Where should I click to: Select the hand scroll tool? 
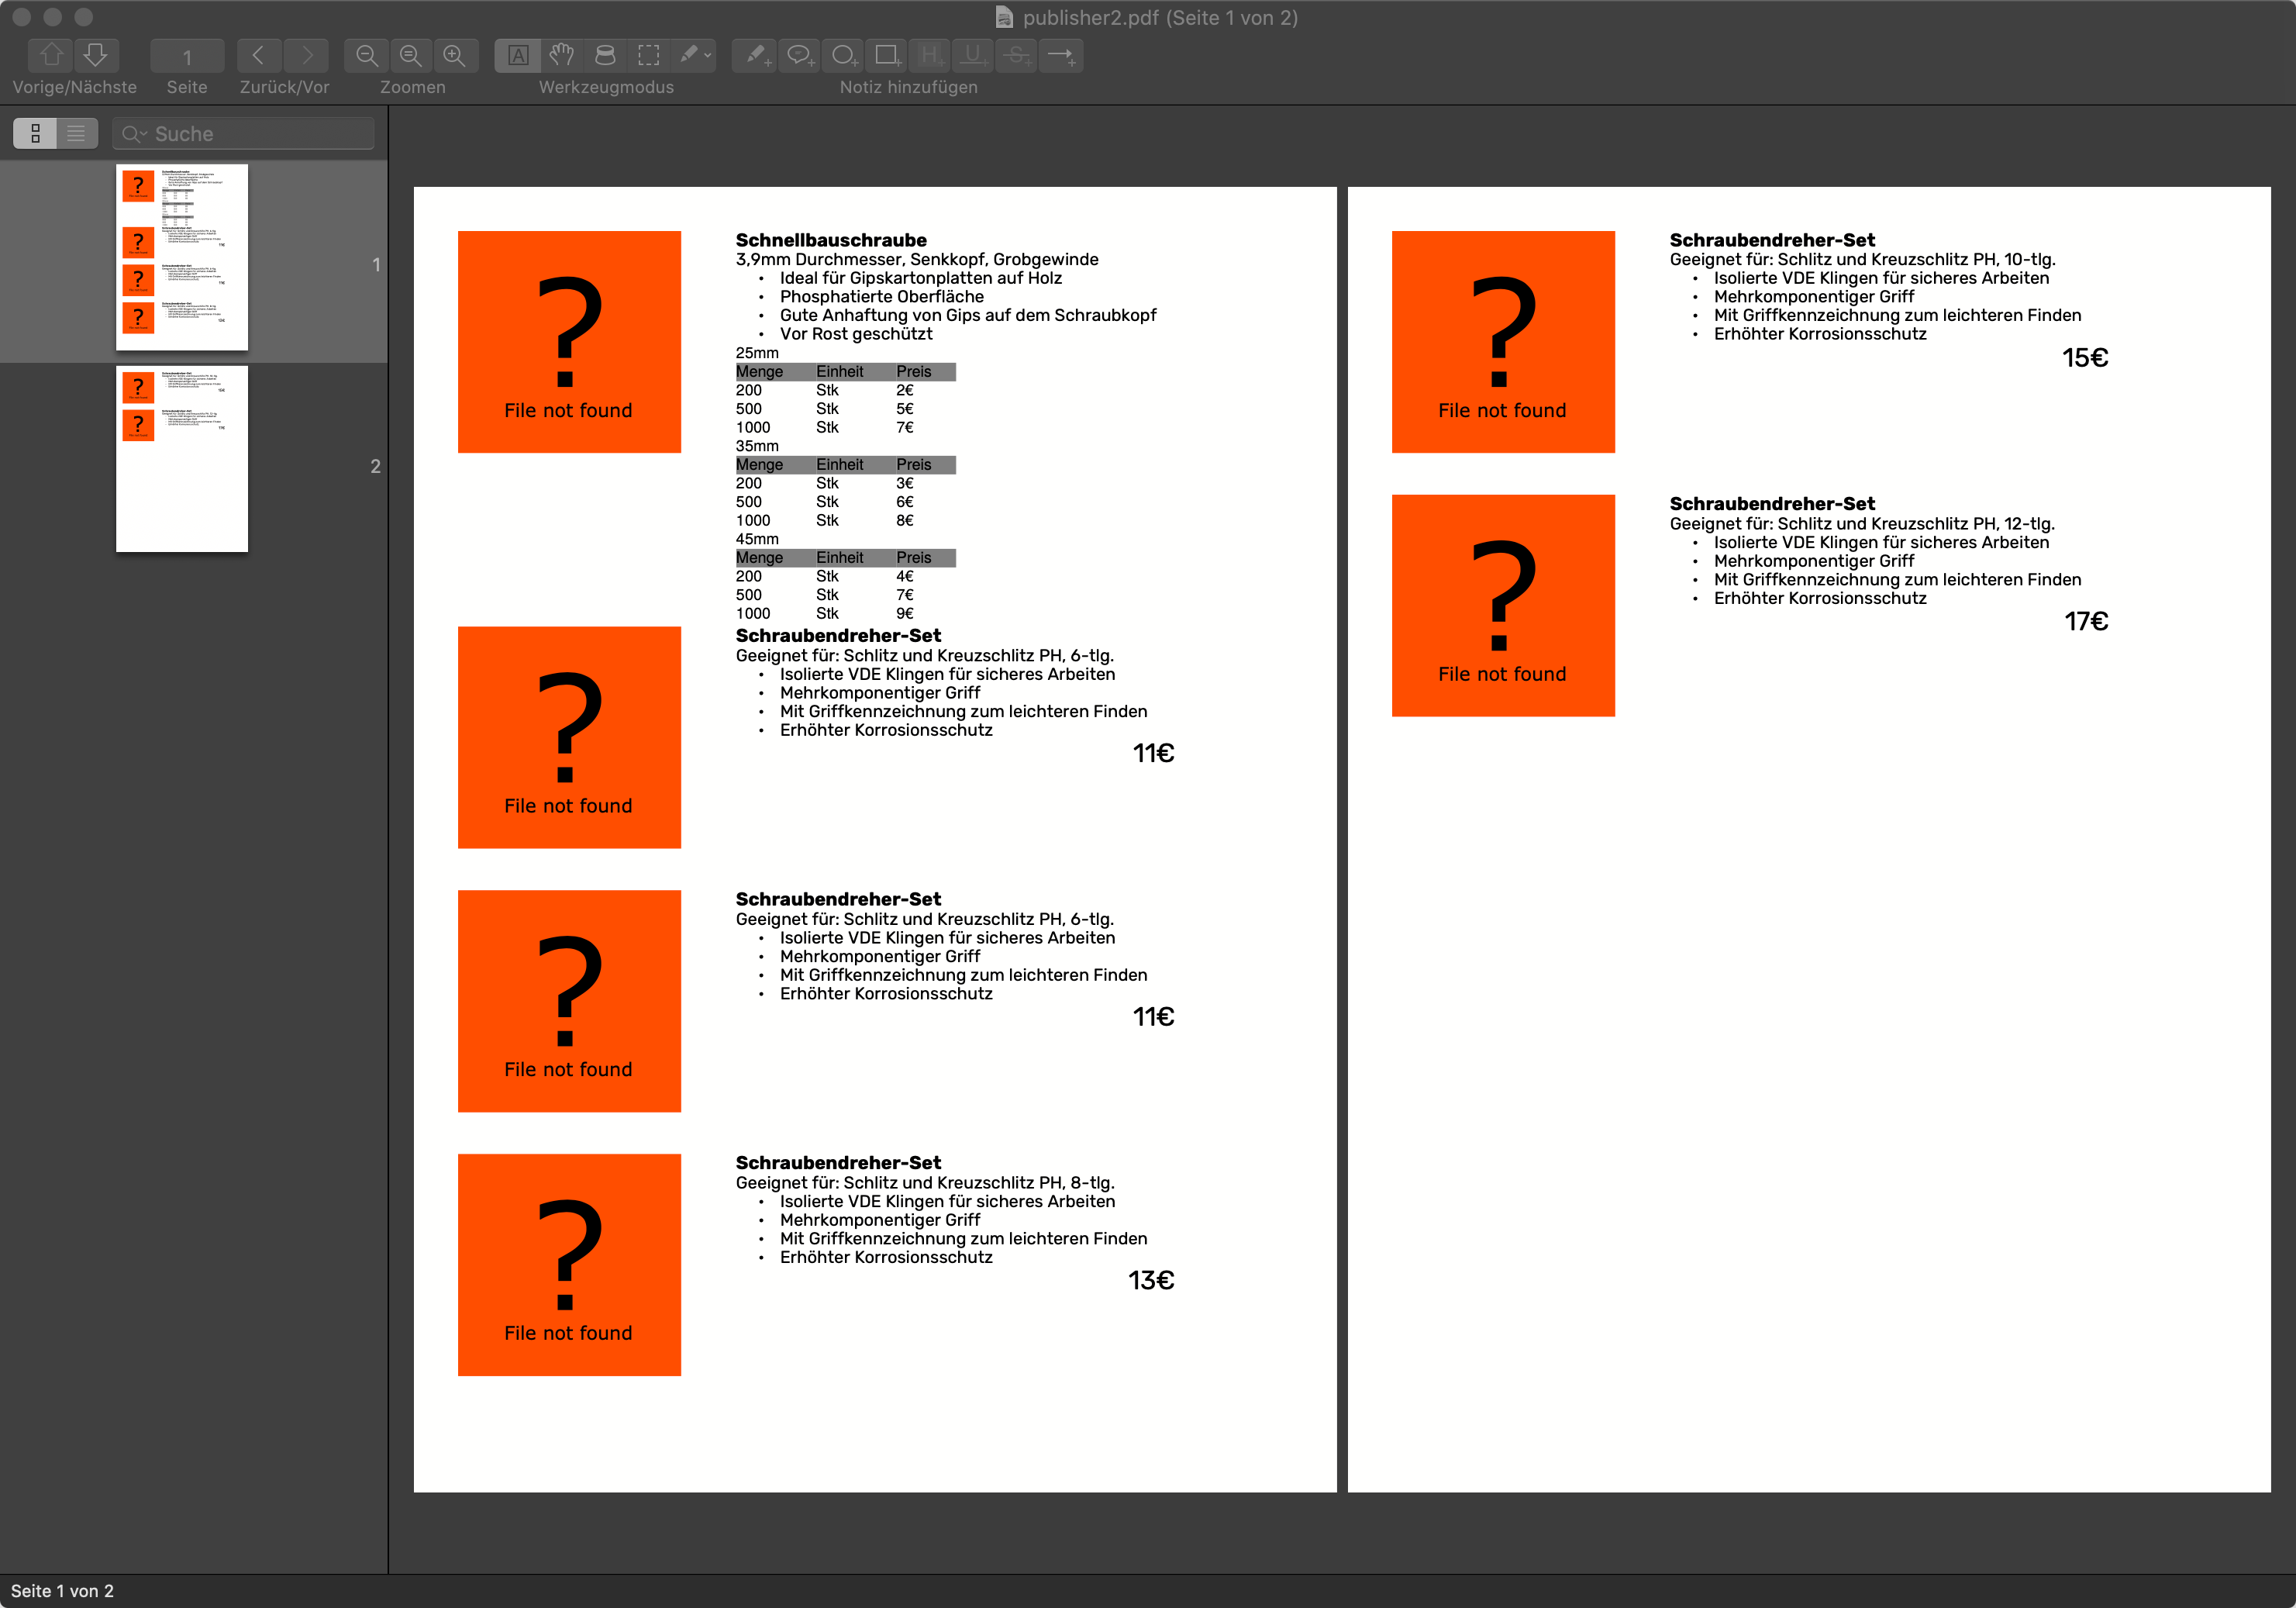pos(562,55)
